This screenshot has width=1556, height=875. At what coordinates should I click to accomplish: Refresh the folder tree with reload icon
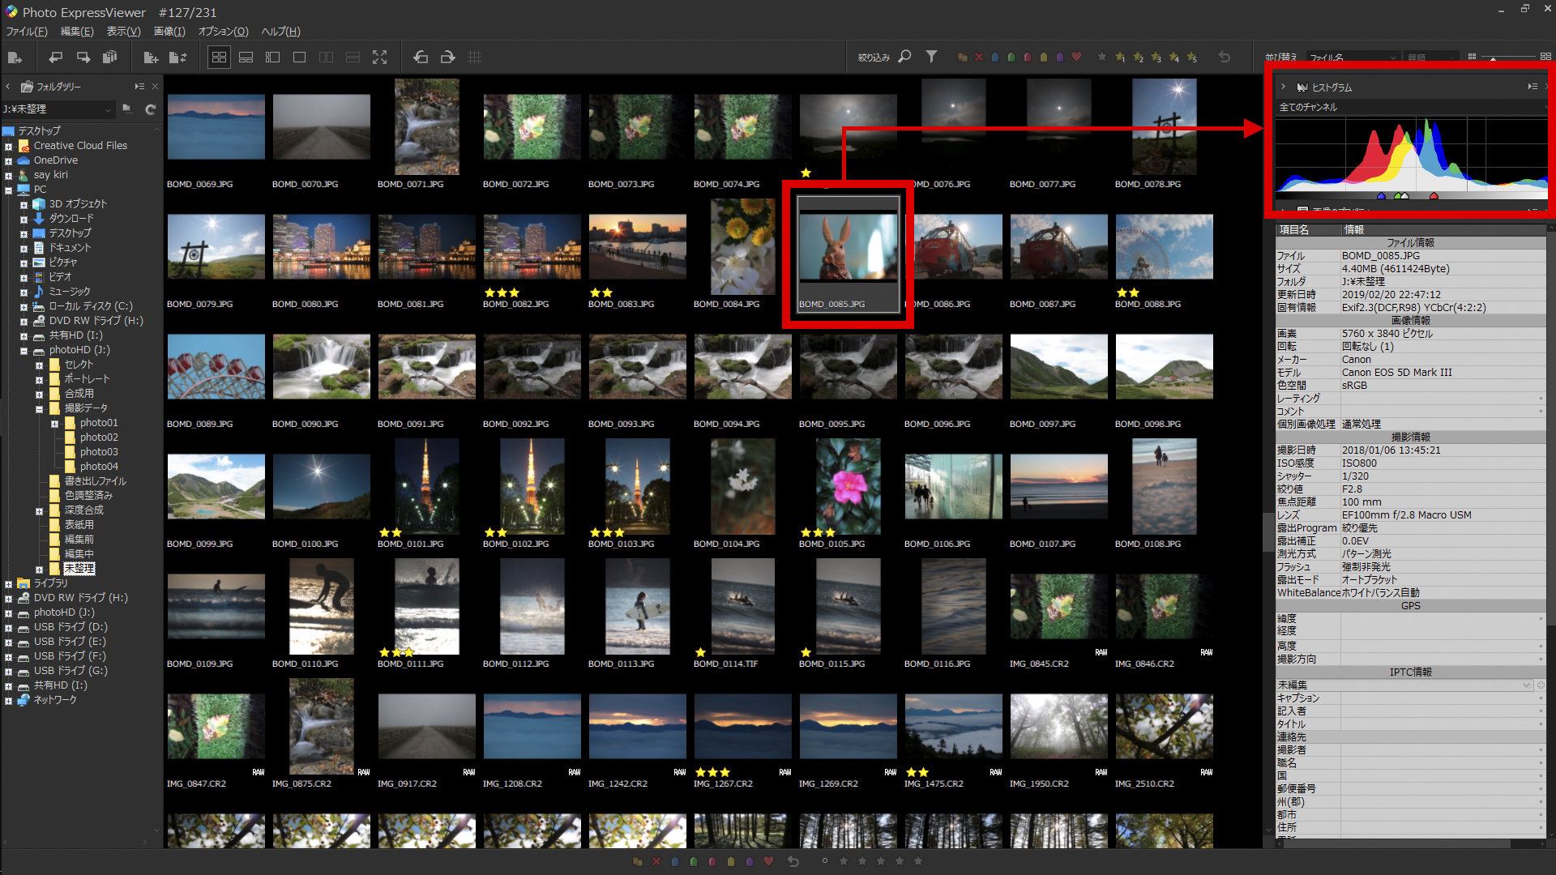coord(150,109)
